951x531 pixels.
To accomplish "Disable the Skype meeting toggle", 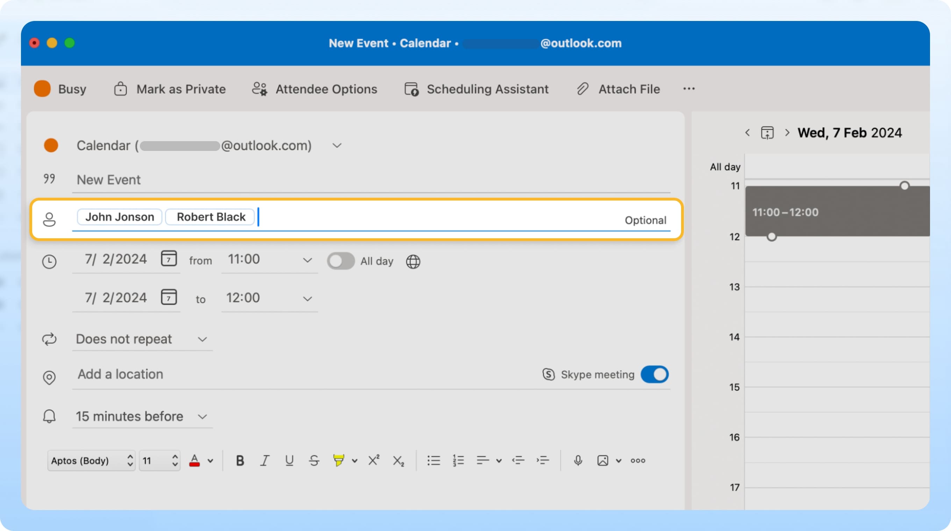I will (655, 374).
